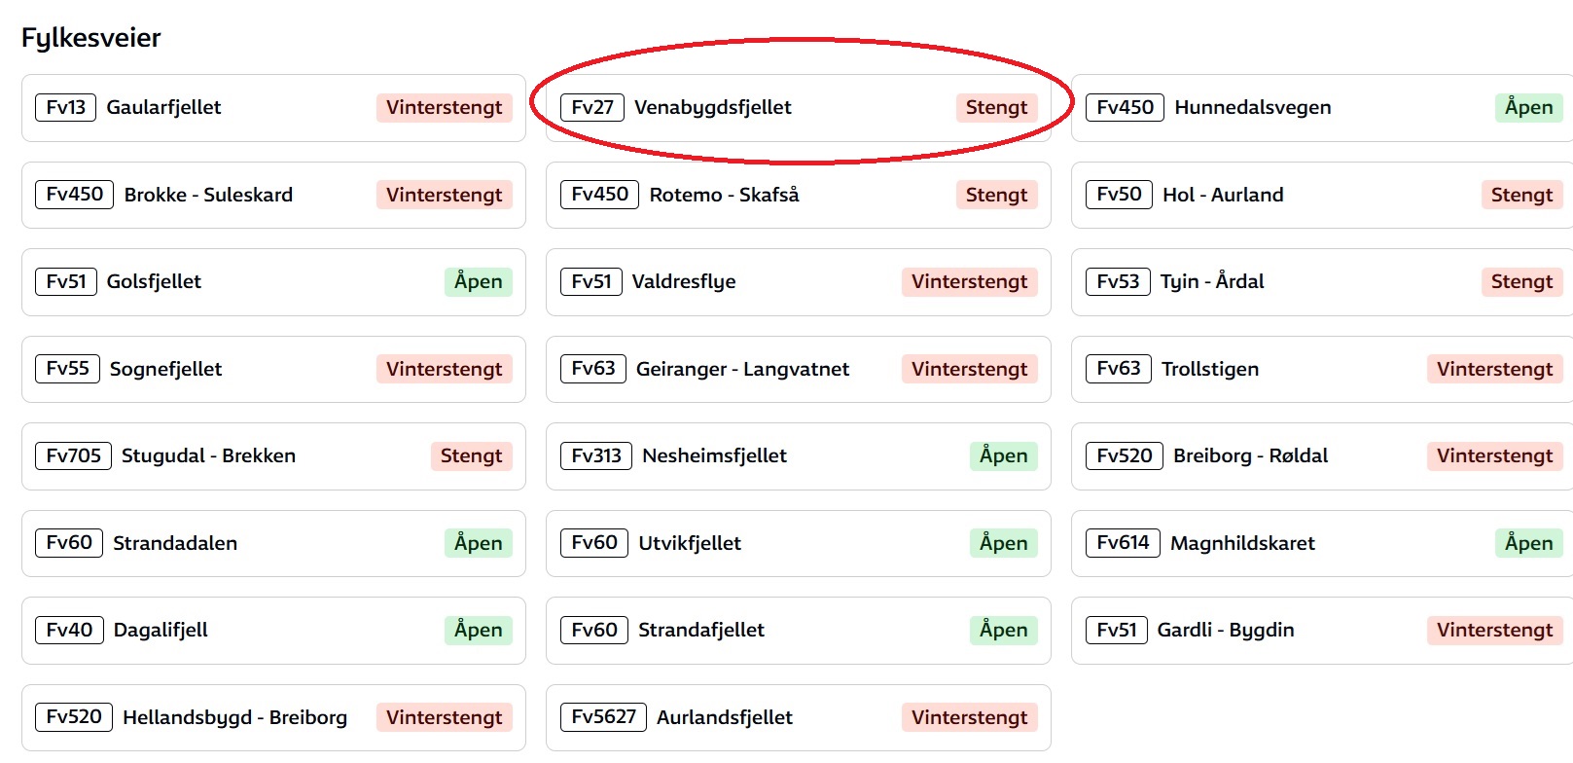Click the Åpen badge on Utvikfjellet
The height and width of the screenshot is (763, 1573).
pyautogui.click(x=1003, y=543)
